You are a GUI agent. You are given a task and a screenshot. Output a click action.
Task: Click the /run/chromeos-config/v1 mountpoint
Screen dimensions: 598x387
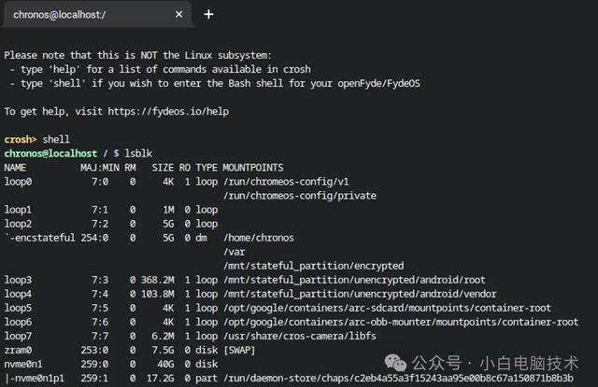[286, 182]
